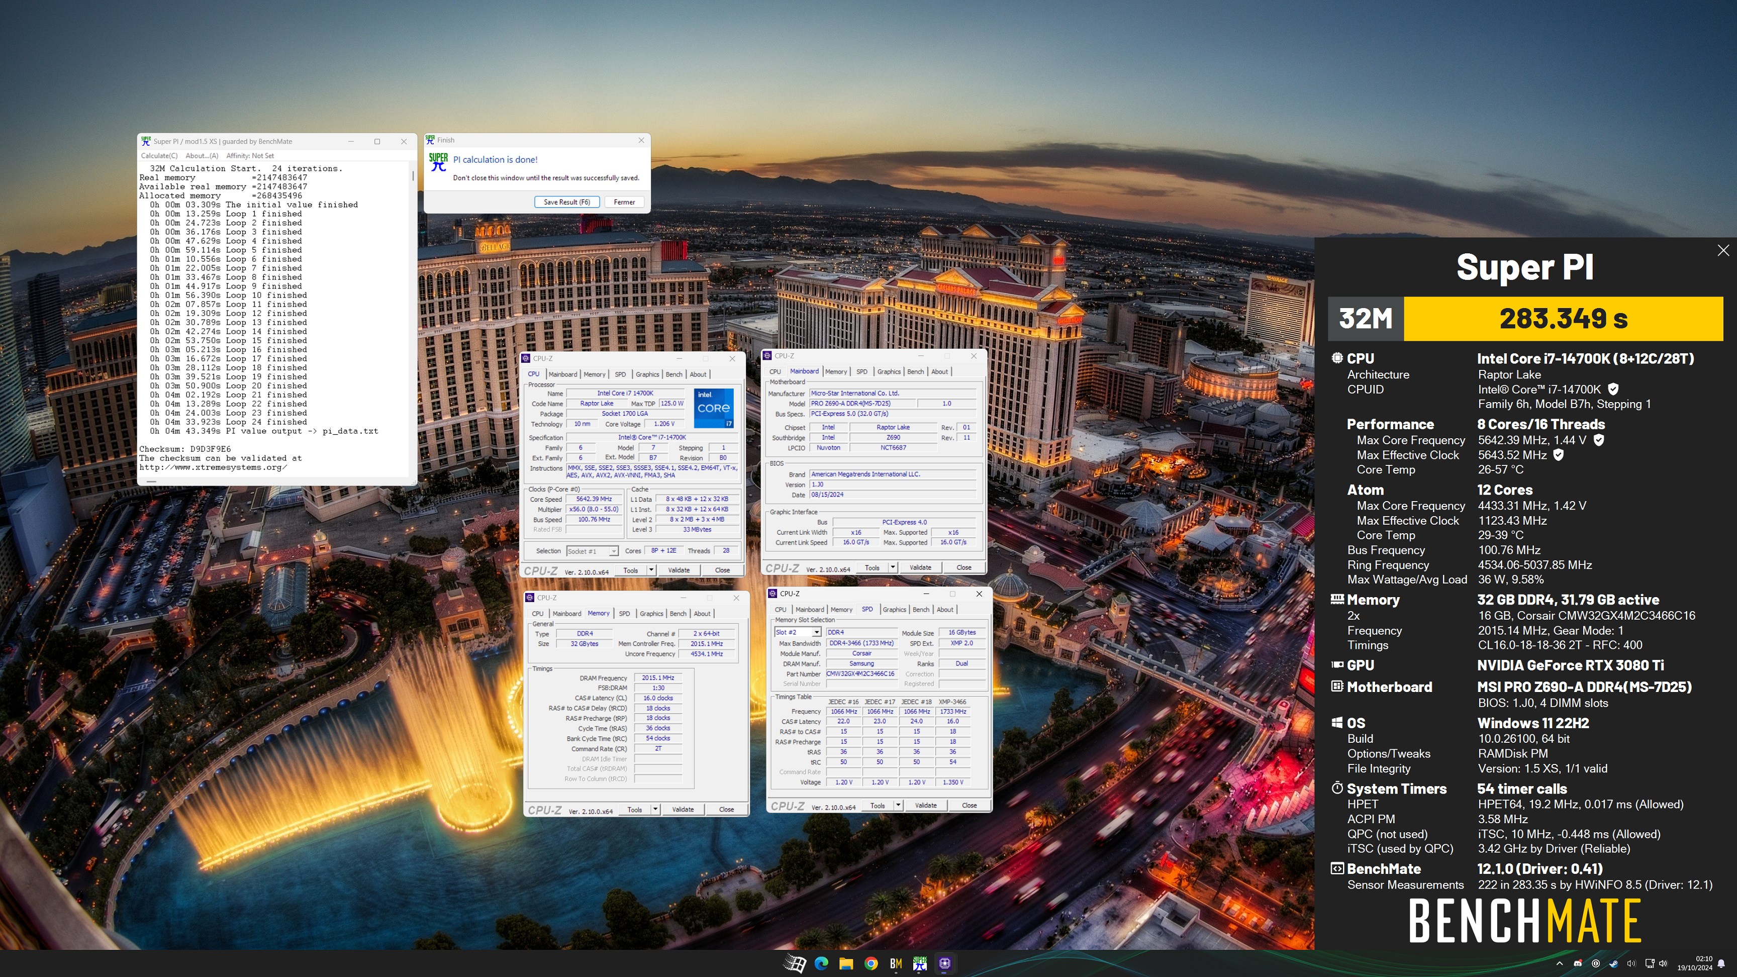Click Tools button in CPU-Z Memory window
Viewport: 1737px width, 977px height.
click(x=634, y=809)
